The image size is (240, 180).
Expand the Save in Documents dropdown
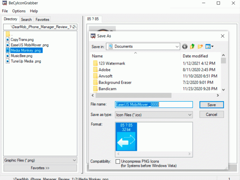pos(177,46)
